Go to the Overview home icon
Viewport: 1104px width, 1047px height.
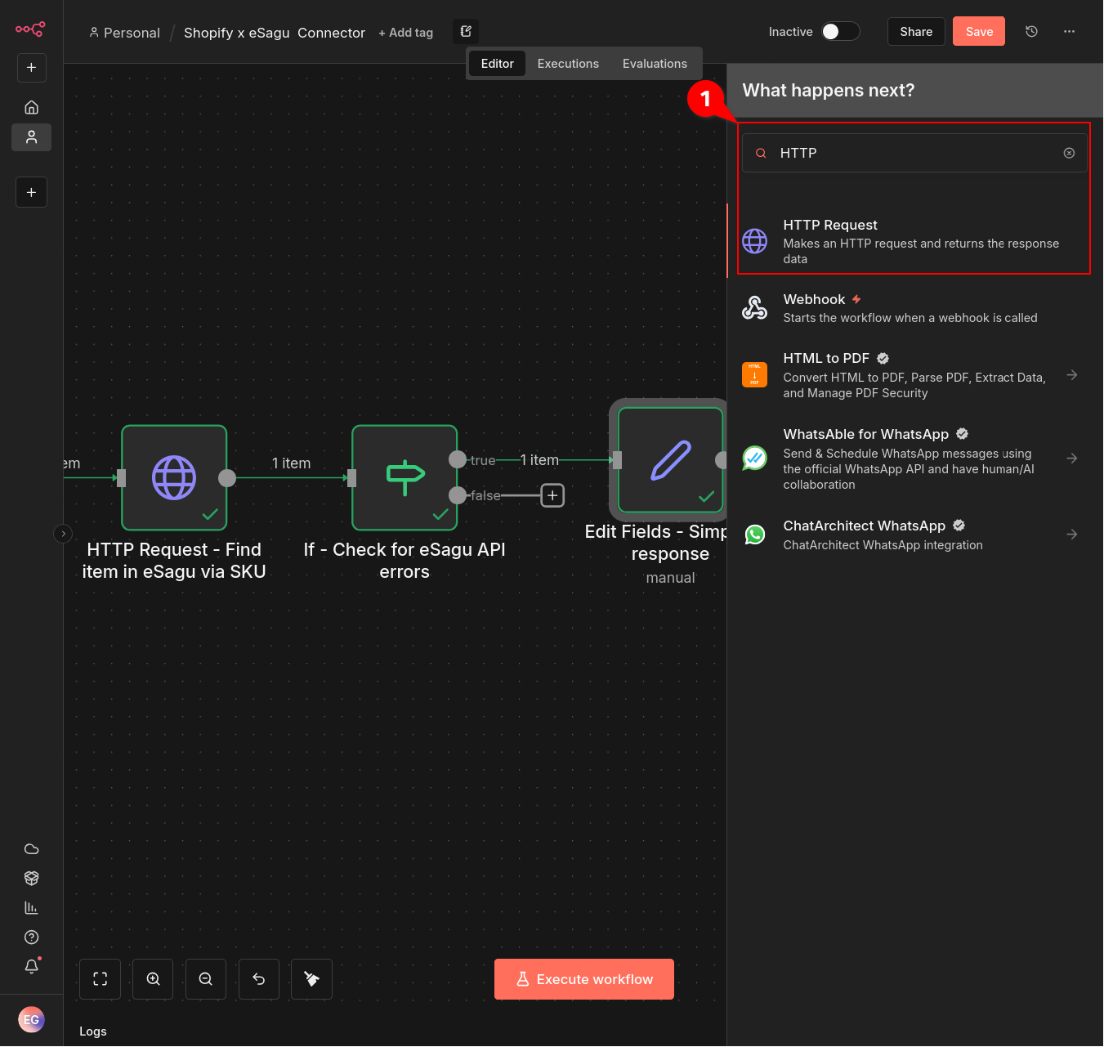coord(31,107)
